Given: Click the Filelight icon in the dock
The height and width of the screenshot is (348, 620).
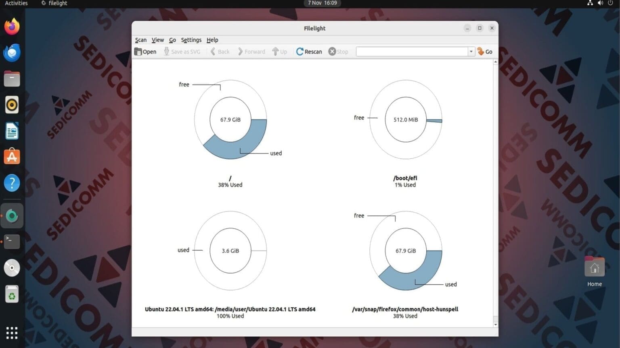Looking at the screenshot, I should click(12, 216).
